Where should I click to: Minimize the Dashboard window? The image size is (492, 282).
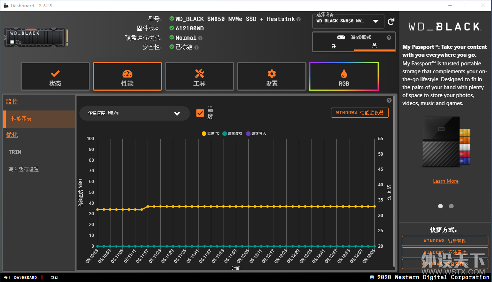pyautogui.click(x=450, y=5)
